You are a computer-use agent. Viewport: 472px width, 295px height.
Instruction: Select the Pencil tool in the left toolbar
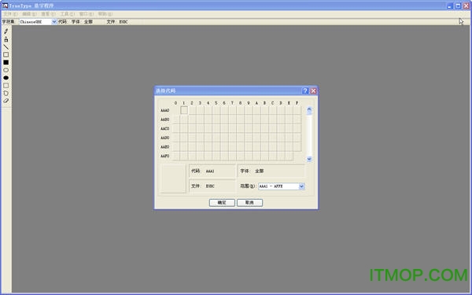[x=6, y=31]
